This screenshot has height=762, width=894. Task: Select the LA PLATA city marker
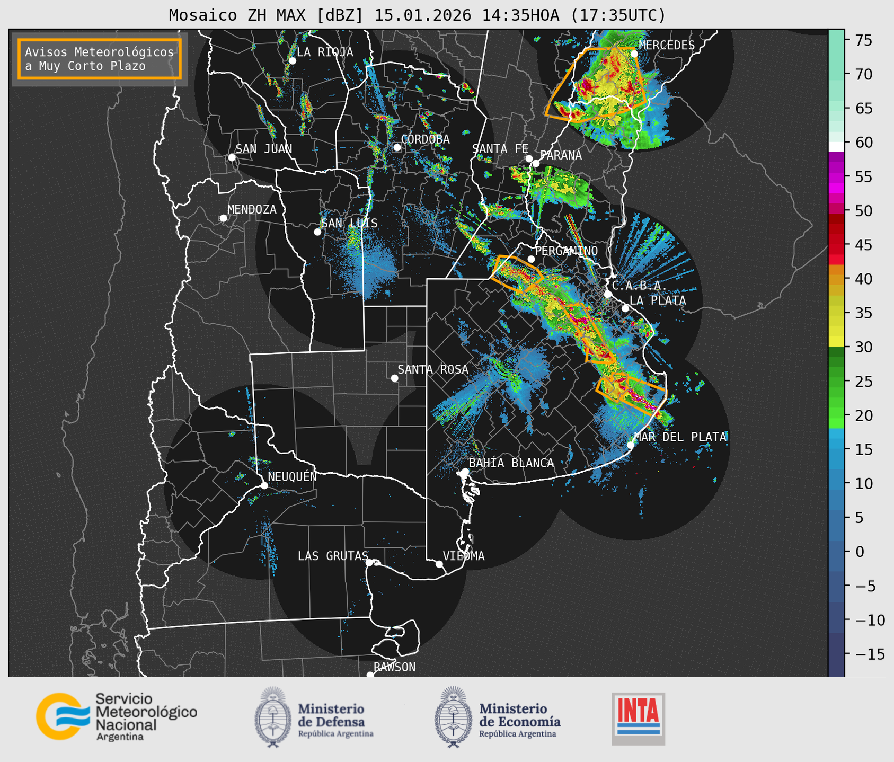(x=625, y=308)
